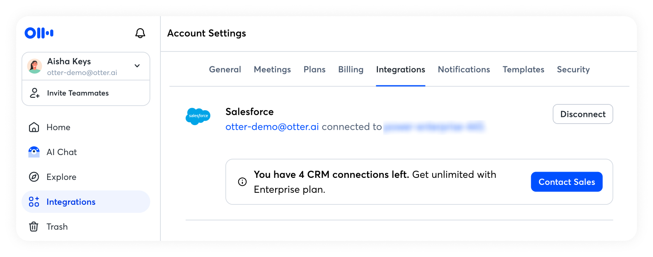Click the Integrations sidebar icon

pos(34,202)
